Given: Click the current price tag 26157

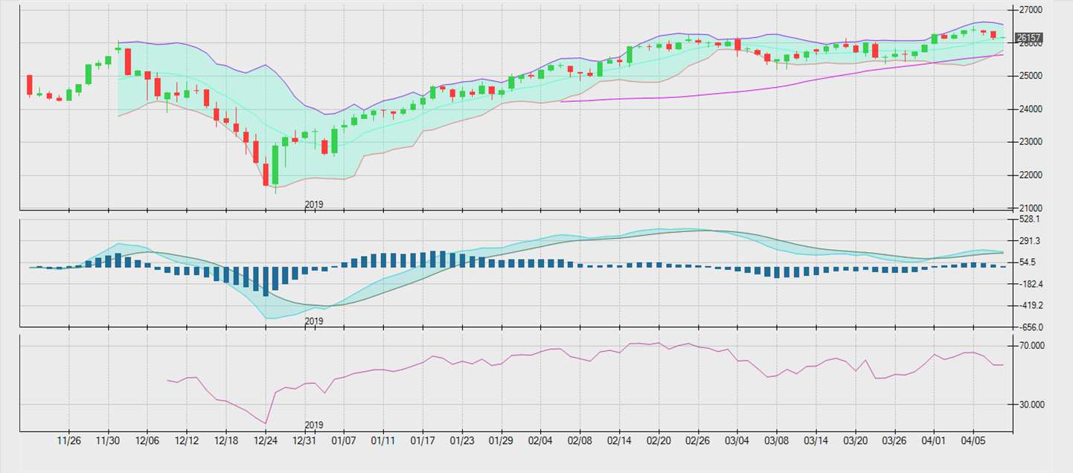Looking at the screenshot, I should (1028, 37).
